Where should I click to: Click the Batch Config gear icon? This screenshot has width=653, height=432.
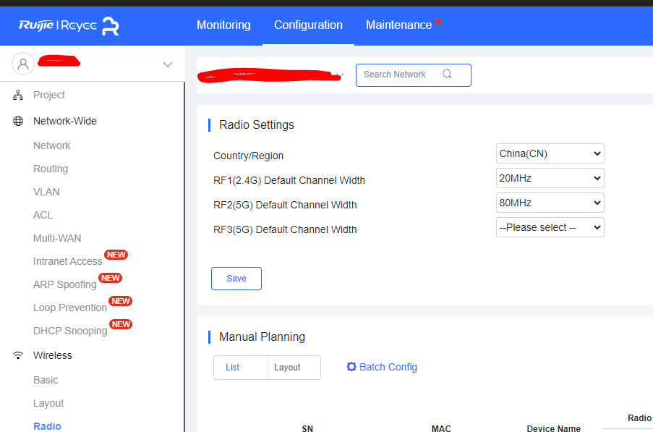point(351,367)
